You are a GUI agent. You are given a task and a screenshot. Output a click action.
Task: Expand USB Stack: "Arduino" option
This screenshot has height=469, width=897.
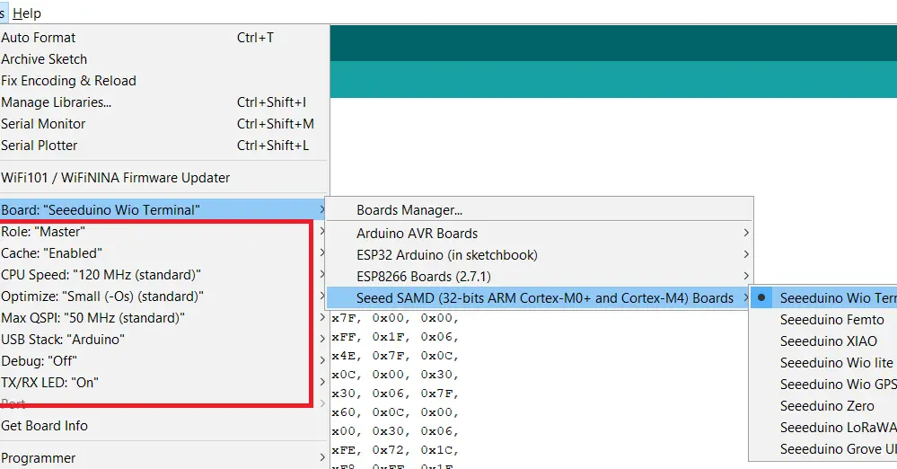pyautogui.click(x=164, y=340)
